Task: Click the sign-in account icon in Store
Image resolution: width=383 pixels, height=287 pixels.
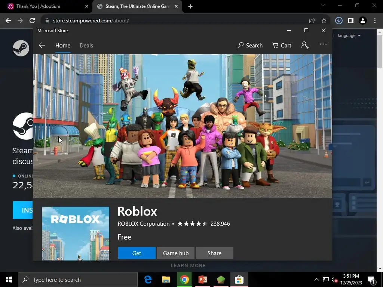Action: pos(305,45)
